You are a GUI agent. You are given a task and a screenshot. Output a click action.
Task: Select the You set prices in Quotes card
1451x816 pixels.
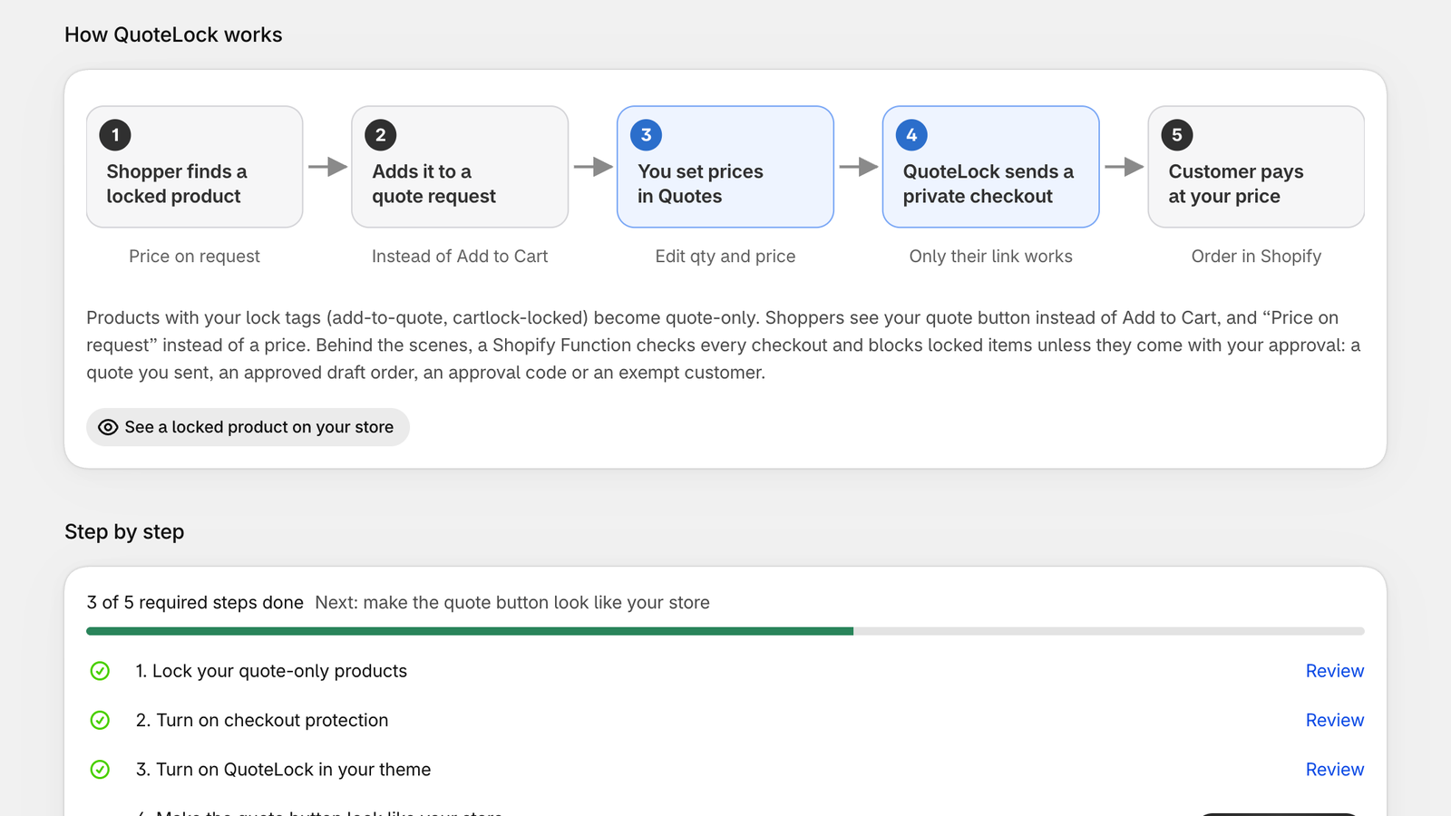coord(725,167)
